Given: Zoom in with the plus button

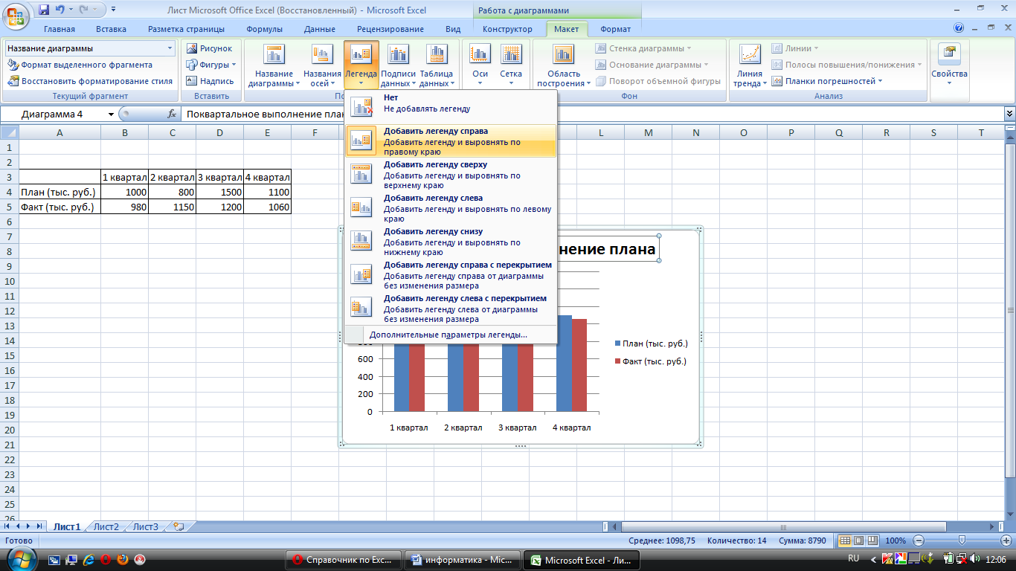Looking at the screenshot, I should [x=1006, y=541].
